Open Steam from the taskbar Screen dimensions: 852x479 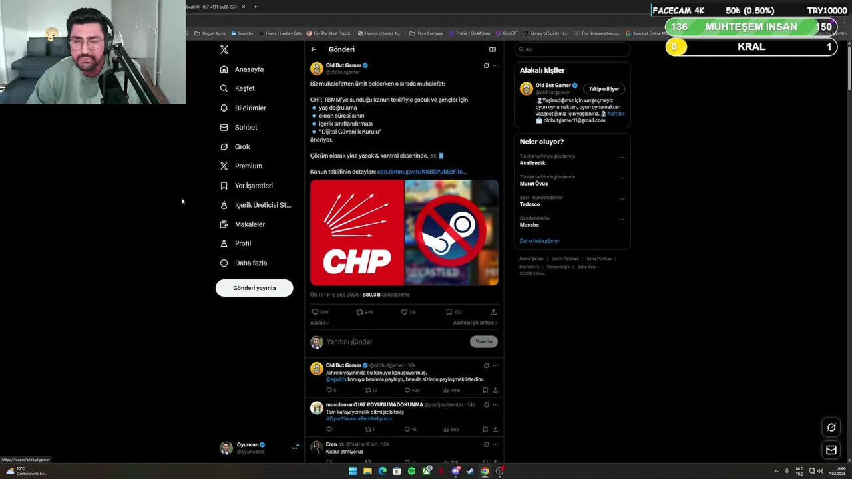(x=470, y=471)
